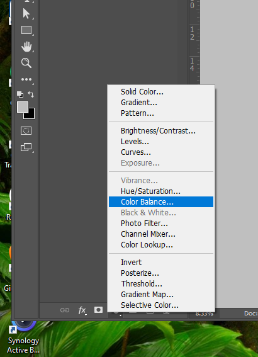Add a layer mask button
This screenshot has width=258, height=357.
pos(98,310)
